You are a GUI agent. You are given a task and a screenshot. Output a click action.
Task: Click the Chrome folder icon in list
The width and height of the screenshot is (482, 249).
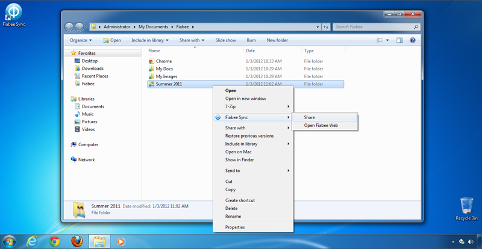151,61
